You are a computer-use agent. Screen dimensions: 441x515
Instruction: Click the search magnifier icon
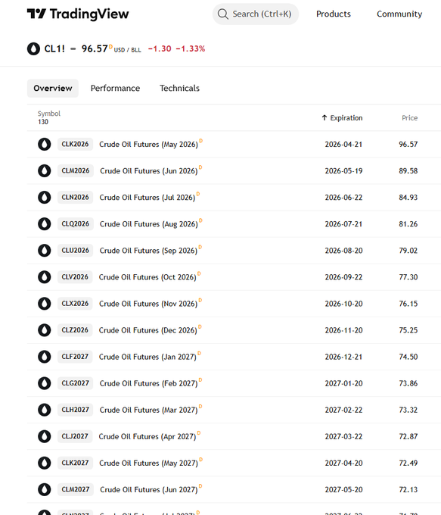(x=223, y=14)
